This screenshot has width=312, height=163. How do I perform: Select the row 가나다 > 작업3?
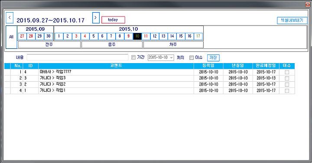coord(149,78)
